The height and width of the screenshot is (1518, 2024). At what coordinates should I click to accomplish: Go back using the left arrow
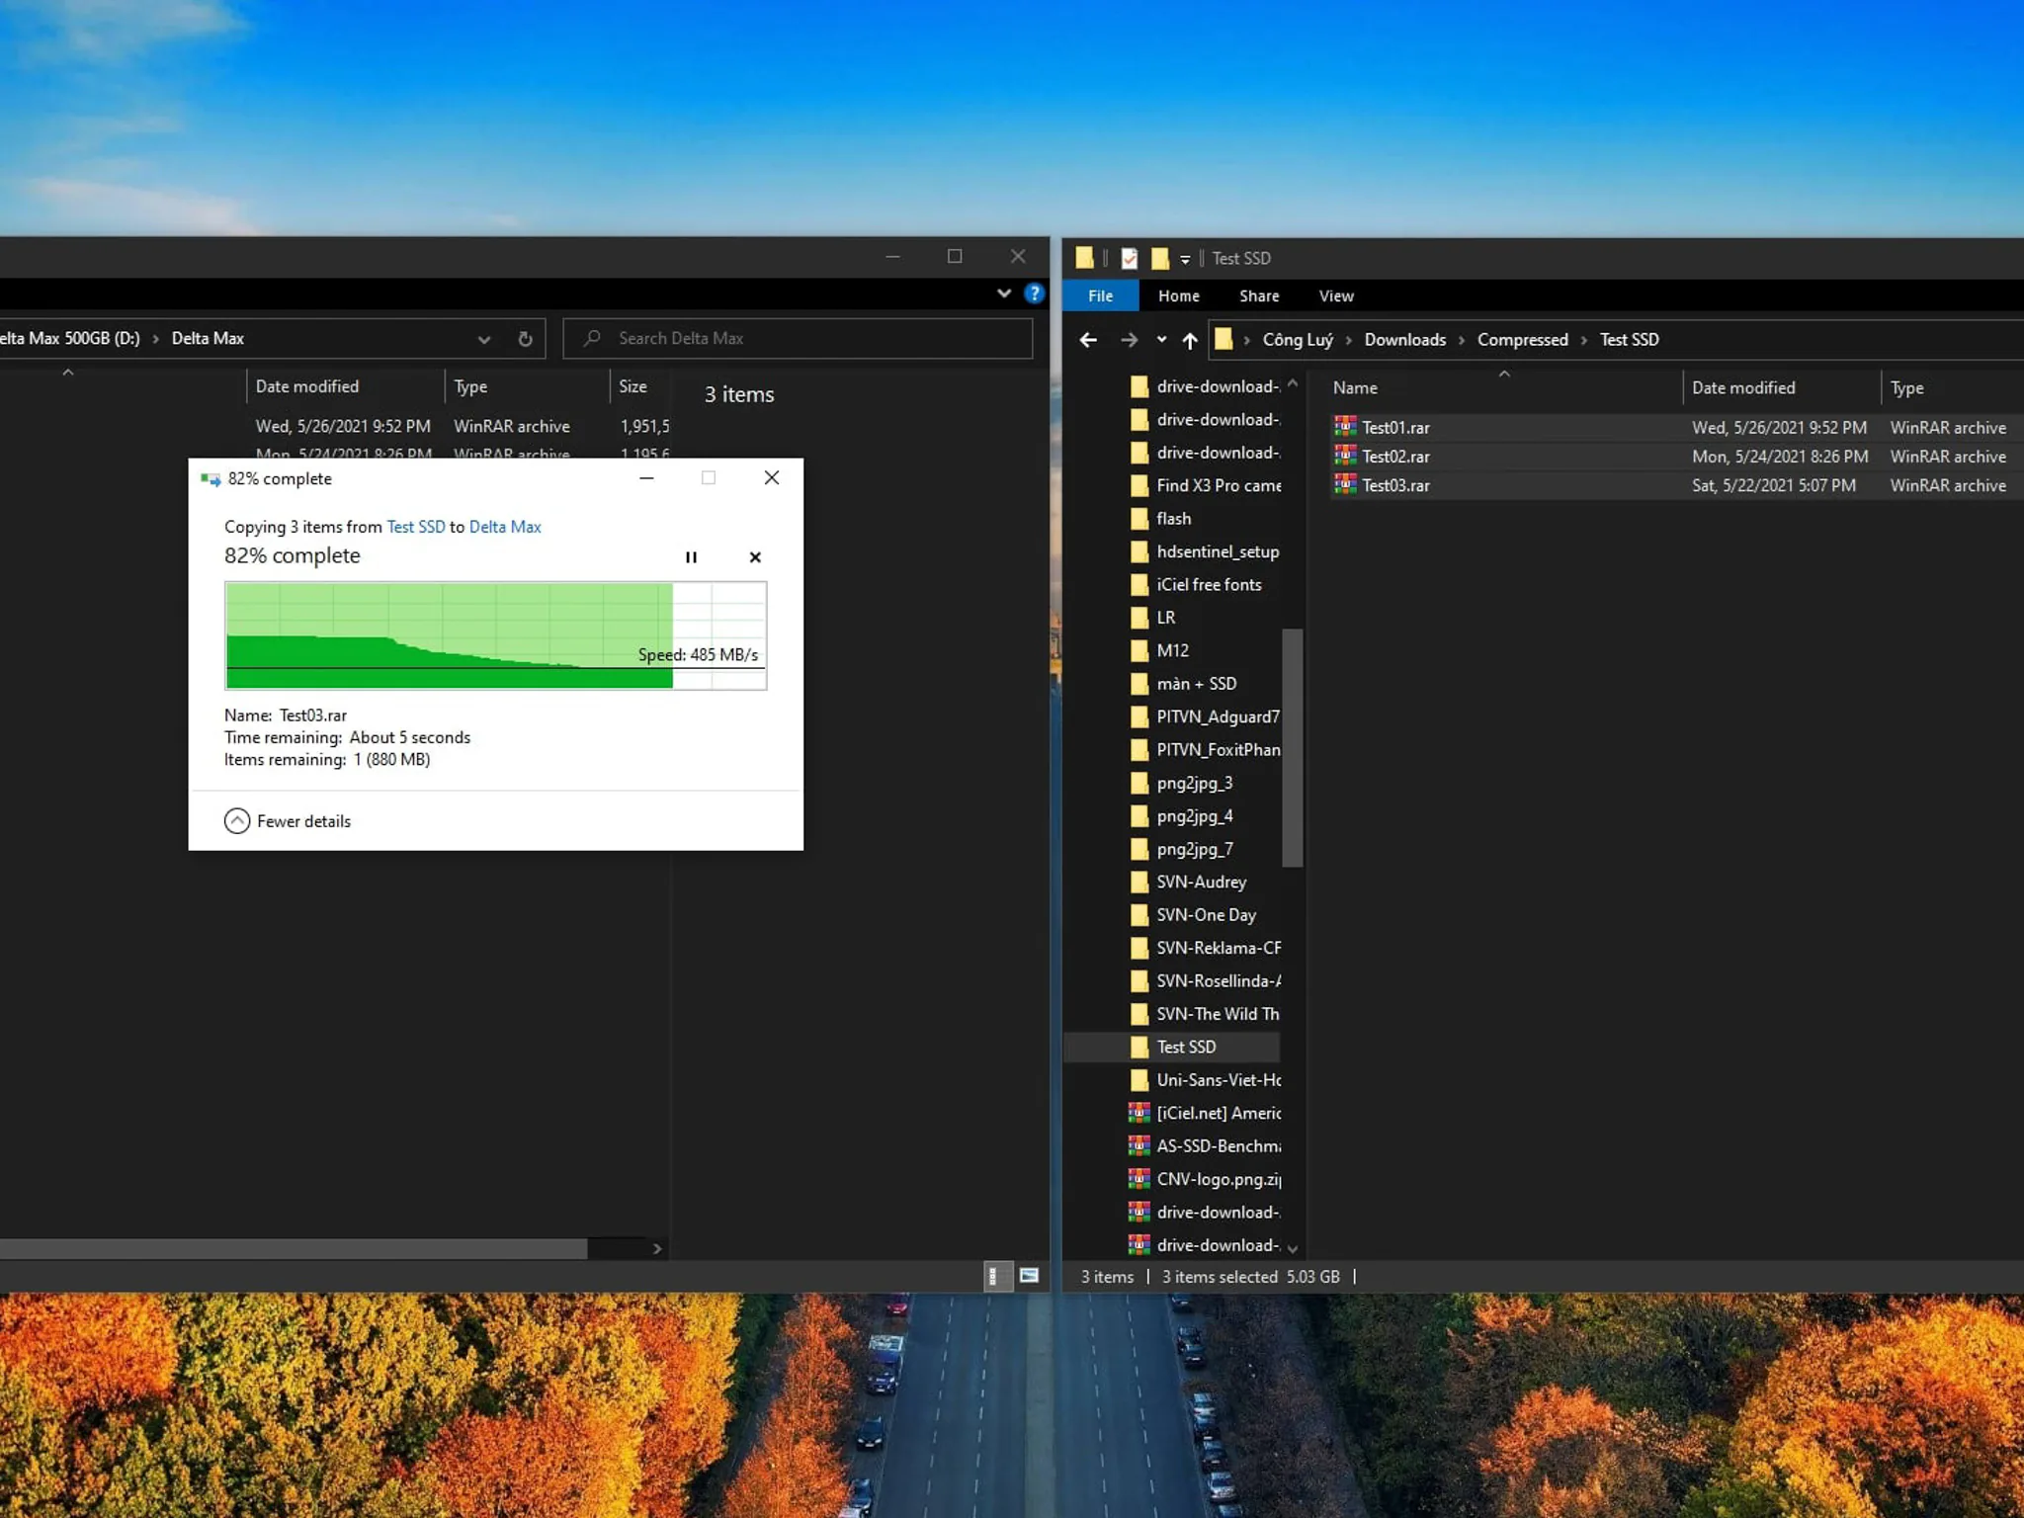(1088, 340)
